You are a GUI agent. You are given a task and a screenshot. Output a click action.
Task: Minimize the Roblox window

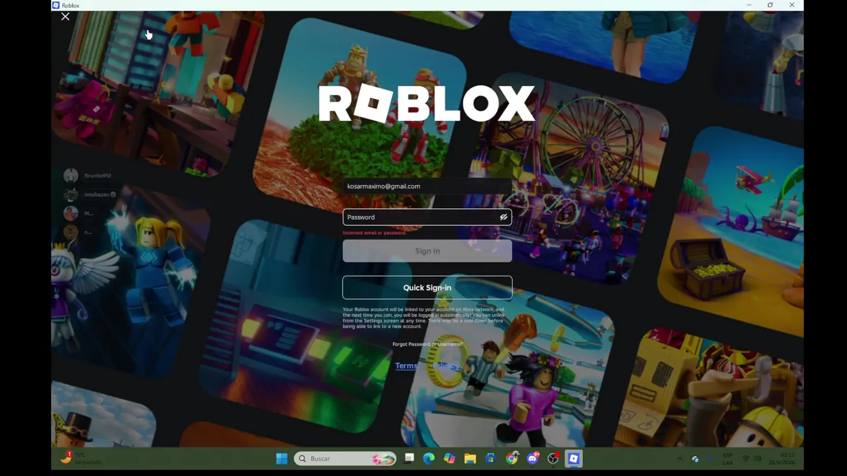(749, 5)
